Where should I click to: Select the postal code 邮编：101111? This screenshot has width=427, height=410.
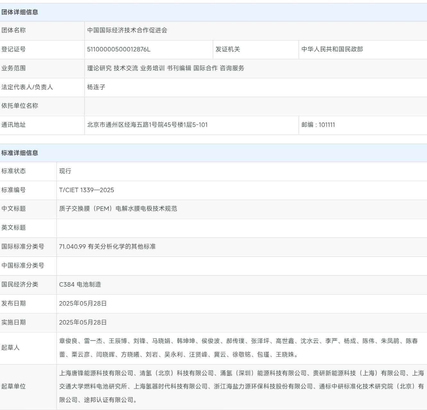pos(318,125)
